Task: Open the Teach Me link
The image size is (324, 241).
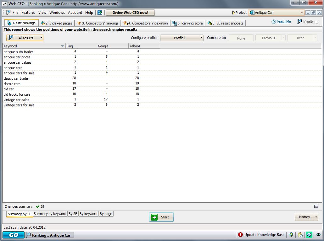Action: point(283,21)
